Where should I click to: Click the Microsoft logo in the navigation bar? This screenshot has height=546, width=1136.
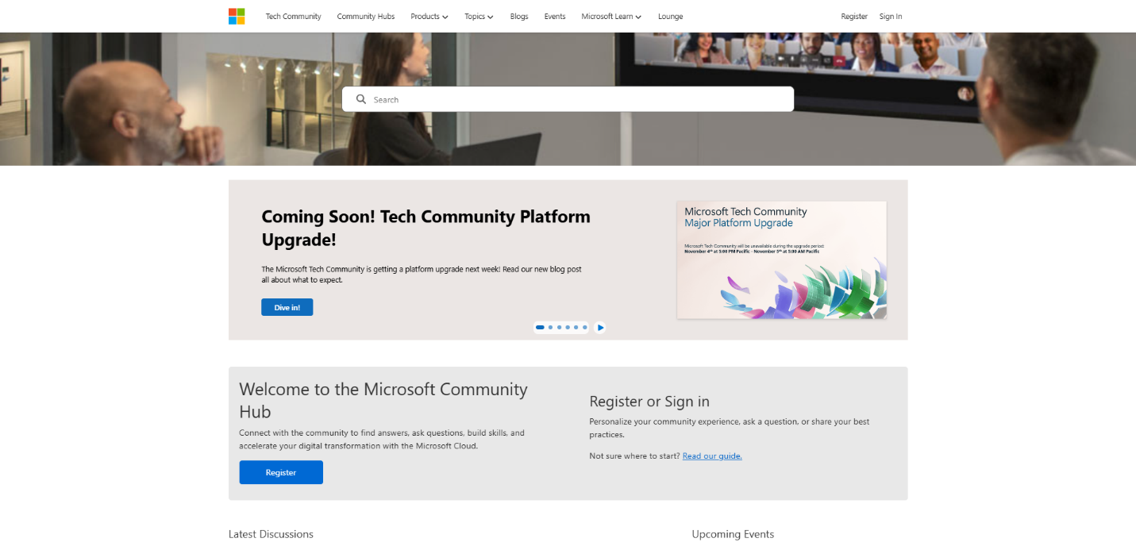(x=236, y=16)
